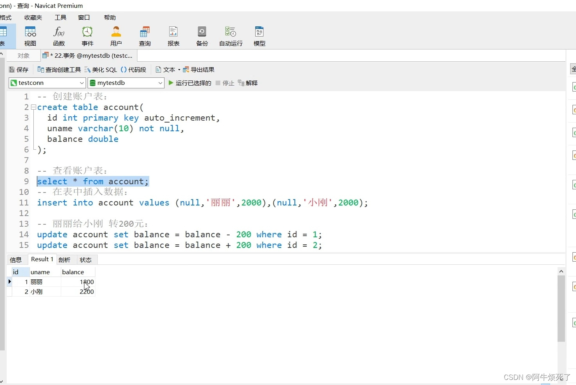The image size is (576, 385).
Task: Select the balance cell 2200
Action: 78,291
